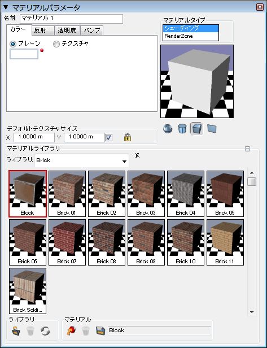Click the plain color swatch box

point(24,54)
